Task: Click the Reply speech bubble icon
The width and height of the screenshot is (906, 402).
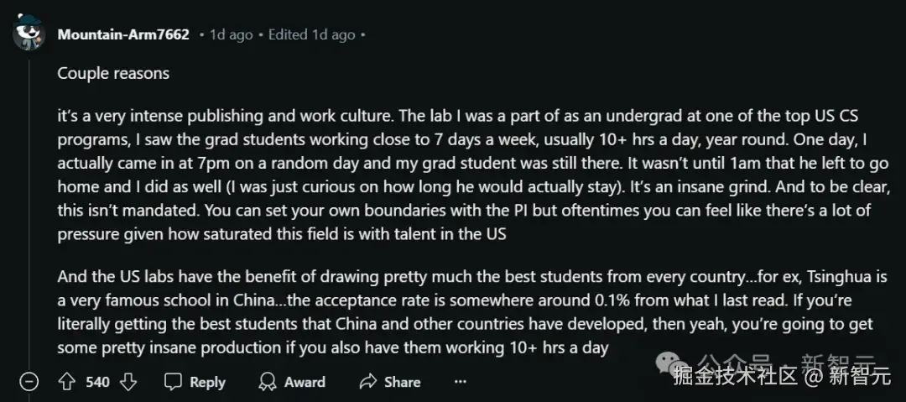Action: coord(174,382)
